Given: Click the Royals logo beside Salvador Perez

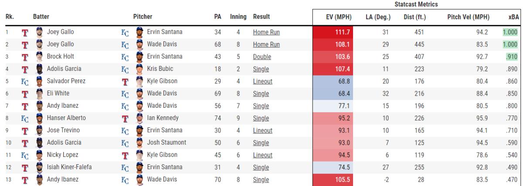Looking at the screenshot, I should click(25, 81).
